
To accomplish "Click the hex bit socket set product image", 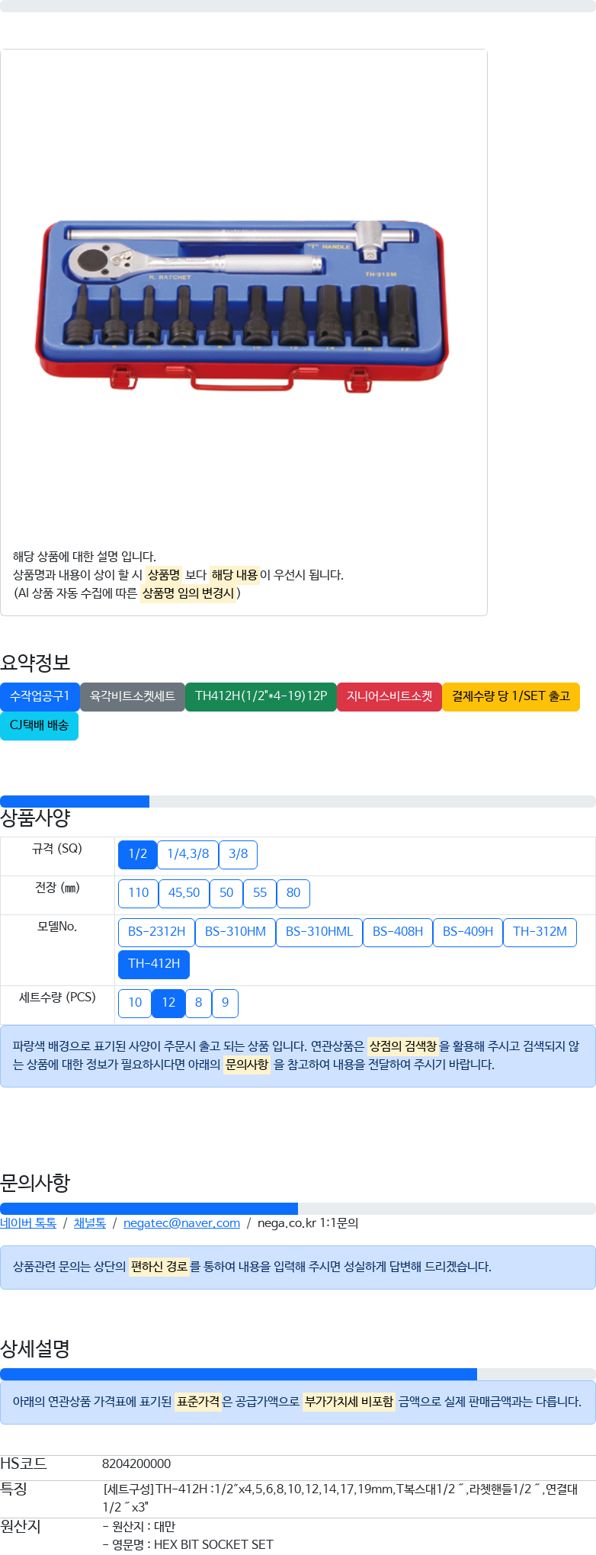I will (x=242, y=305).
